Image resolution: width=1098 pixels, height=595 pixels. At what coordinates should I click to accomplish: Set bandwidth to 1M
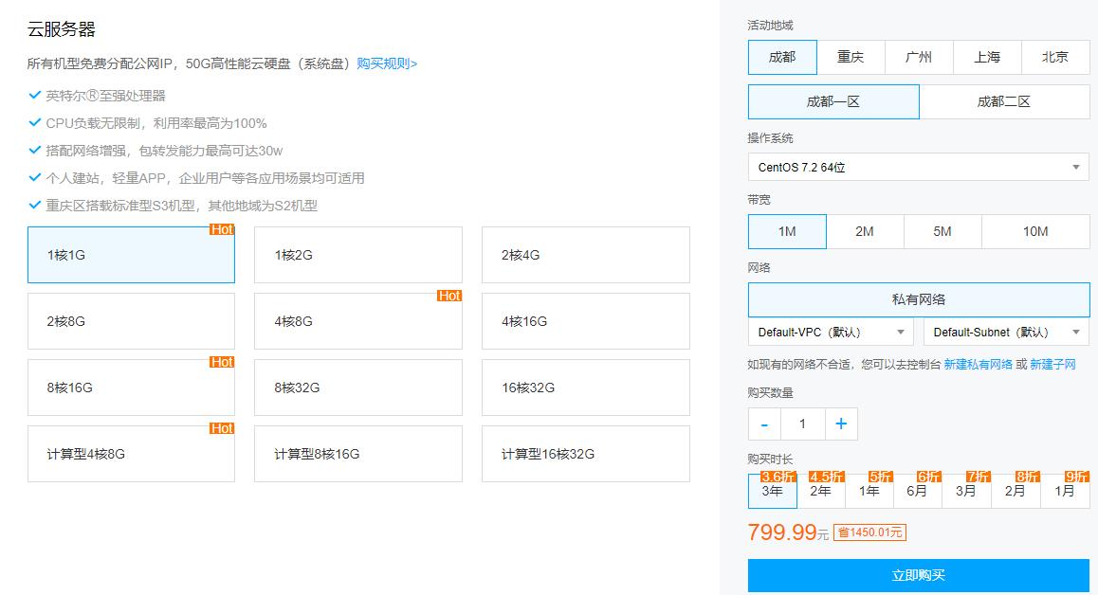(787, 232)
